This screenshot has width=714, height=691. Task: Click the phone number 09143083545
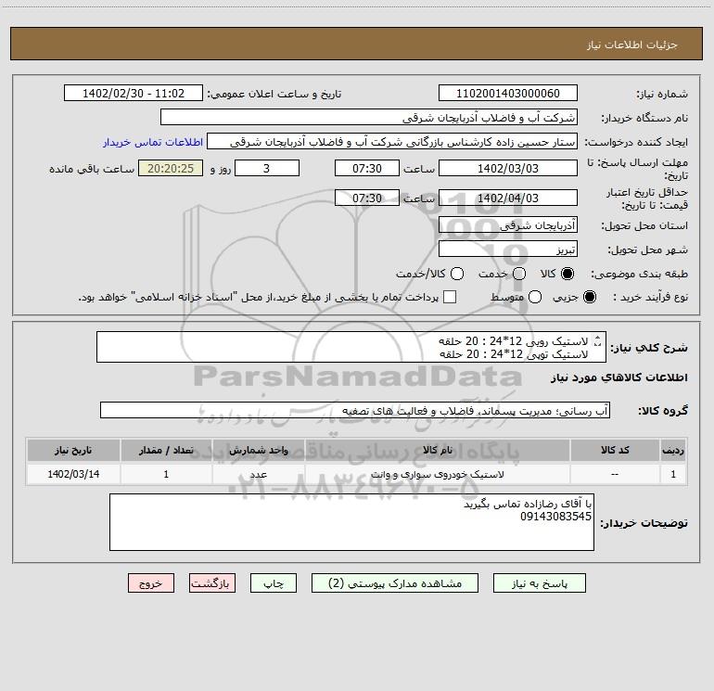coord(555,517)
